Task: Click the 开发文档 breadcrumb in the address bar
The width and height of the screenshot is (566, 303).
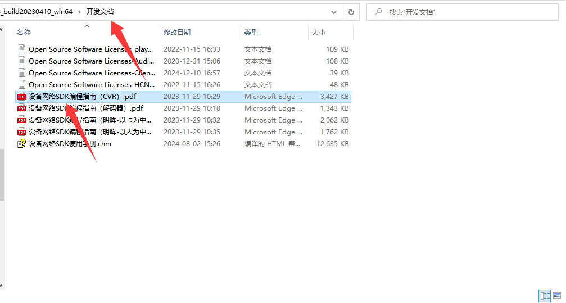Action: [100, 12]
